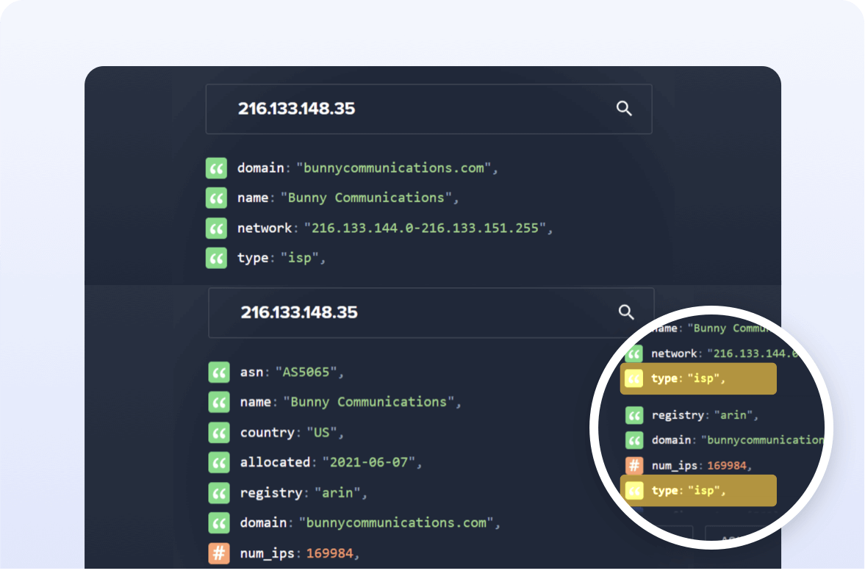This screenshot has width=865, height=579.
Task: Click the quote icon next to allocated
Action: point(219,462)
